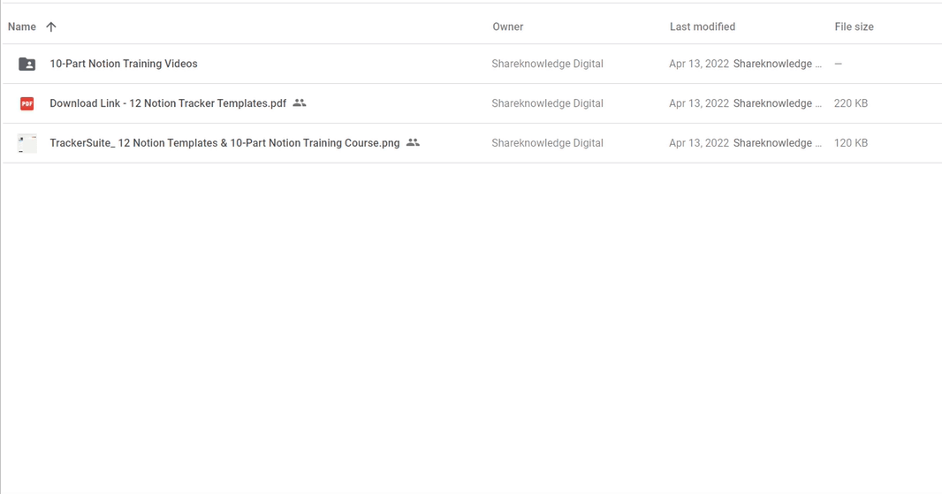Screen dimensions: 942x494
Task: Click the Last modified column header
Action: (x=703, y=27)
